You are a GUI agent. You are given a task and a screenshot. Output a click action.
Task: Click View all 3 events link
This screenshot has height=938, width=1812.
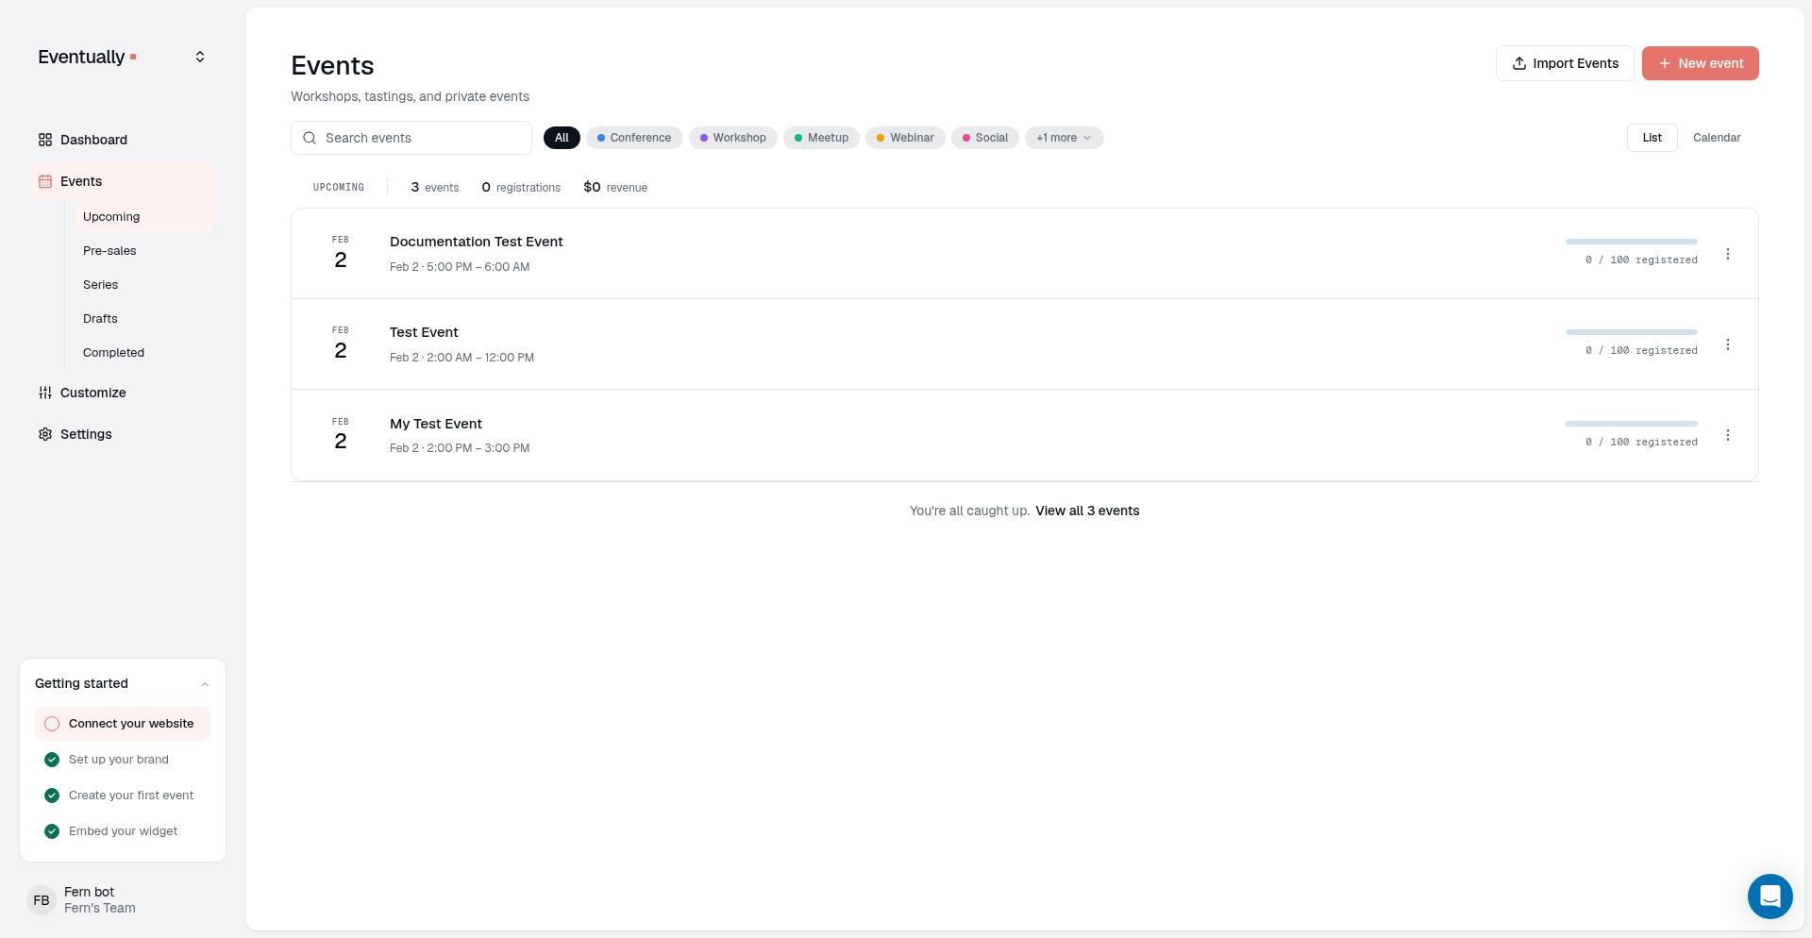click(x=1087, y=511)
